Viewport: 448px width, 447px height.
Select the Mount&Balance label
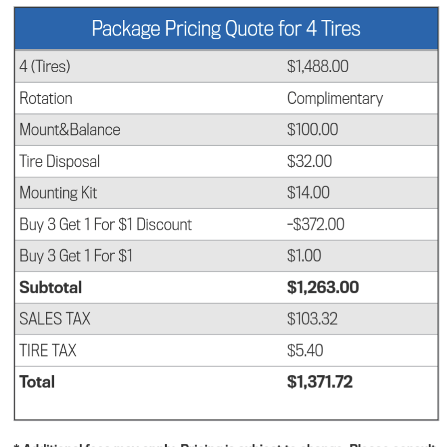(70, 130)
